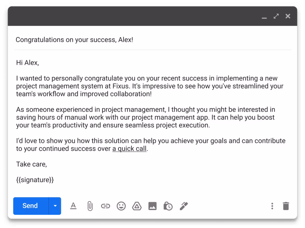Open the "a quick call" link

pyautogui.click(x=129, y=149)
